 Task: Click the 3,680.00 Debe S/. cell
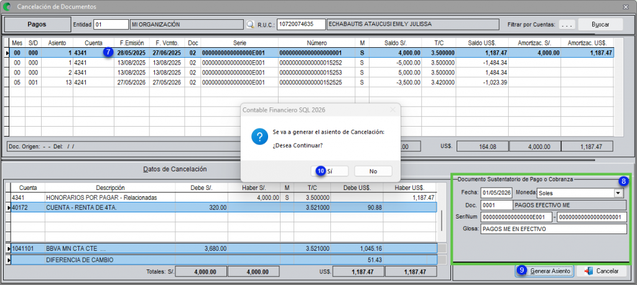tap(201, 248)
